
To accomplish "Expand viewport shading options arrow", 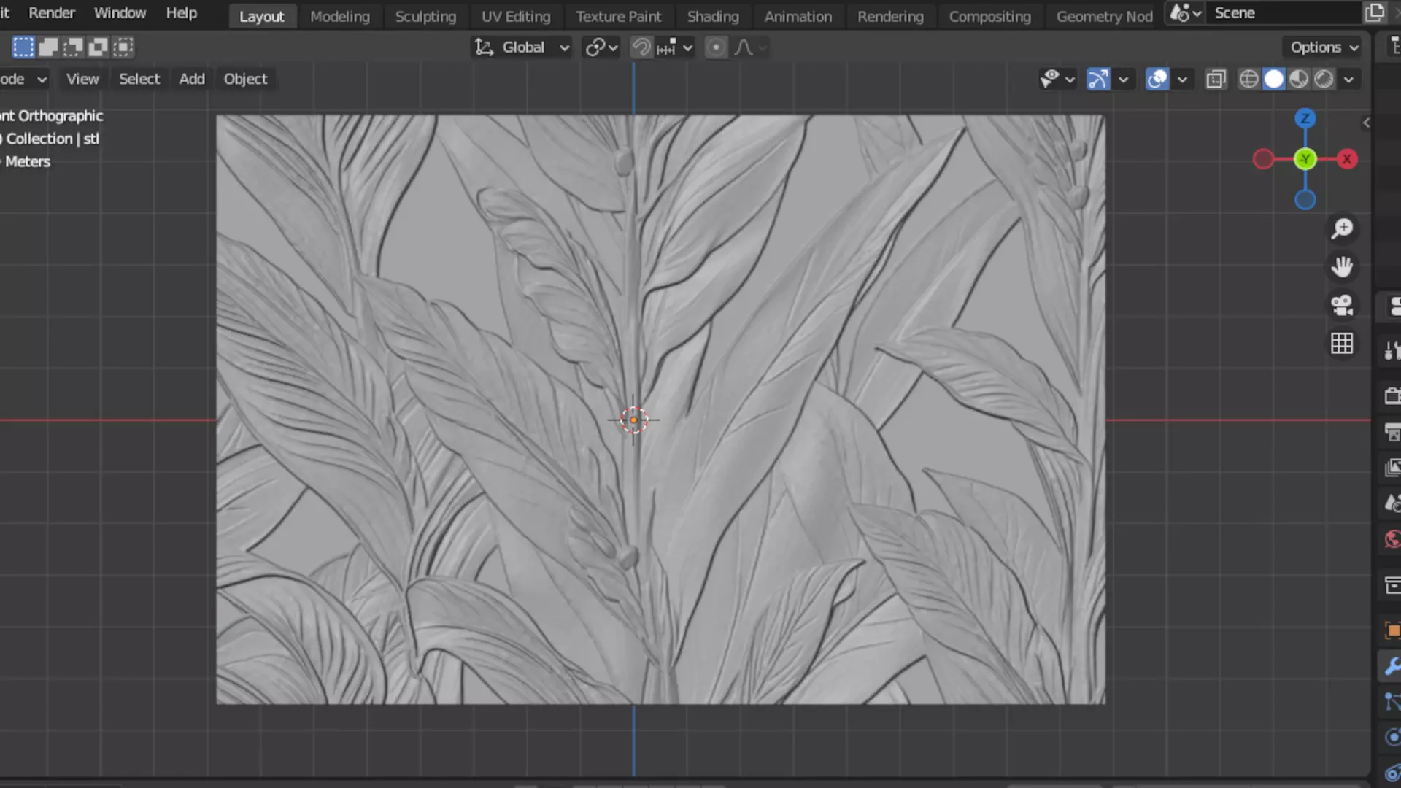I will (x=1348, y=79).
